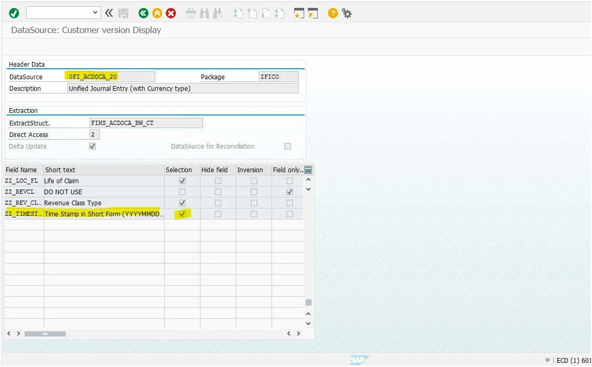592x367 pixels.
Task: Click the right-side horizontal scroll right arrow
Action: click(299, 333)
